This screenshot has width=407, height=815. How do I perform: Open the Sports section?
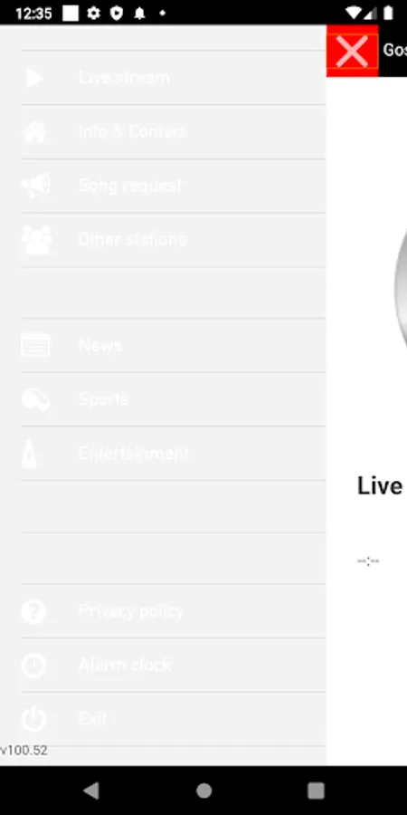click(x=174, y=399)
